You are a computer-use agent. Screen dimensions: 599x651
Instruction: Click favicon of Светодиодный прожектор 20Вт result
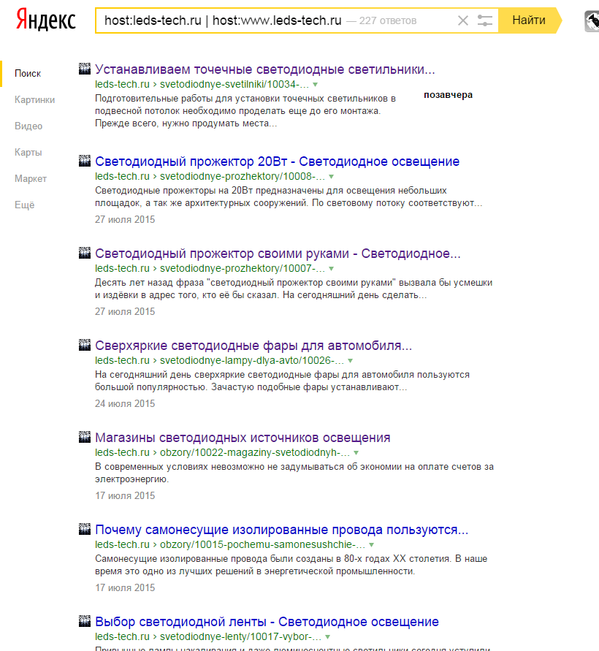(x=85, y=161)
